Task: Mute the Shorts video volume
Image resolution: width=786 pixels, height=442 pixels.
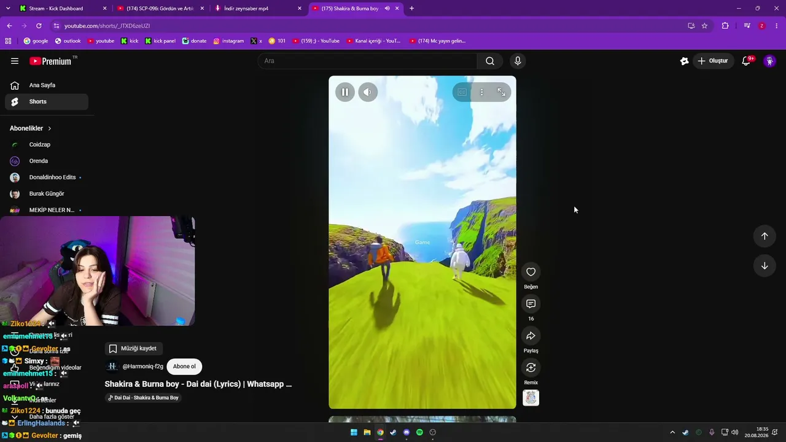Action: 367,92
